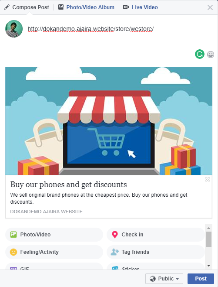Select the Photo/Video option
This screenshot has width=218, height=287.
click(x=54, y=235)
